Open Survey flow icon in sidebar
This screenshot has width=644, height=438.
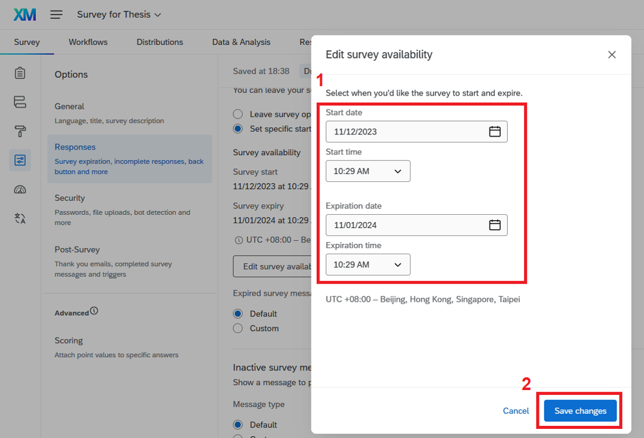20,102
